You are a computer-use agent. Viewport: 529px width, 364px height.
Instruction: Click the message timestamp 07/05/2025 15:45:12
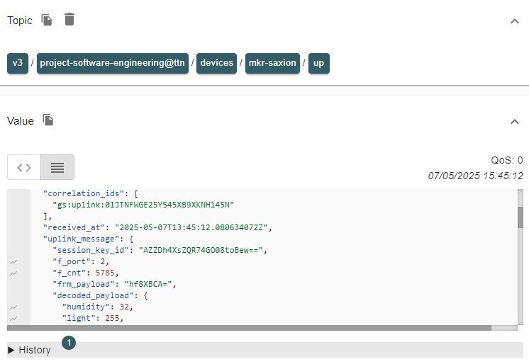tap(475, 176)
